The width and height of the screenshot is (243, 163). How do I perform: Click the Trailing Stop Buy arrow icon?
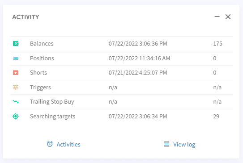pos(16,102)
